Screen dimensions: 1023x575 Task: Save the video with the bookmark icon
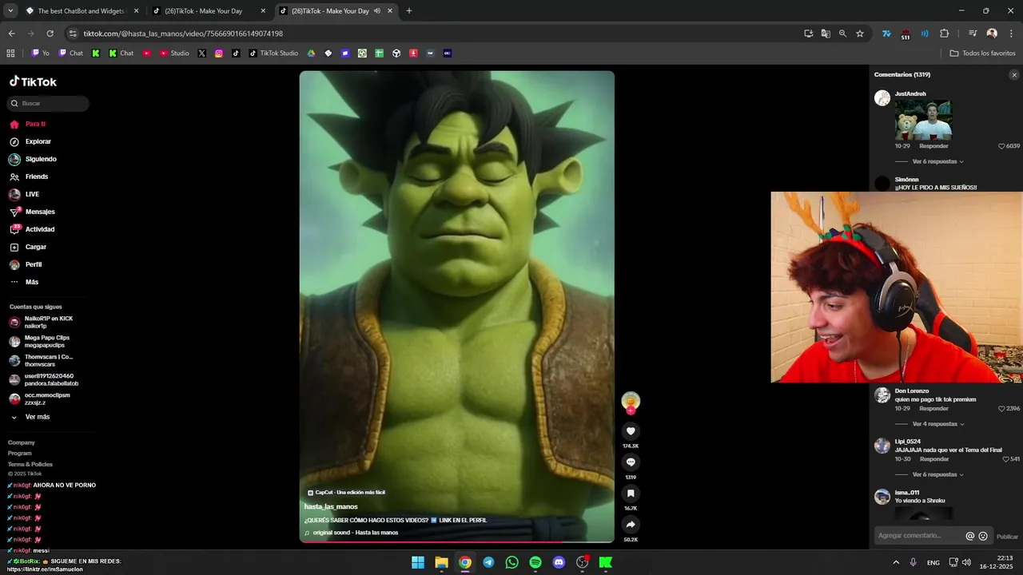pos(631,494)
